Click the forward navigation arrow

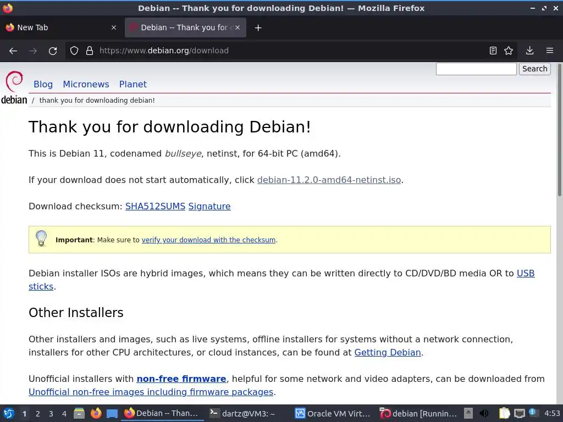click(x=33, y=51)
